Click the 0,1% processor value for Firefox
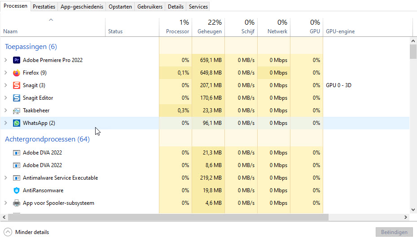This screenshot has height=243, width=417. [x=183, y=73]
